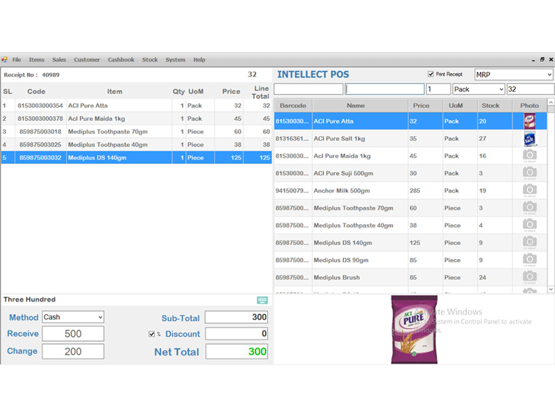The height and width of the screenshot is (416, 555).
Task: Click the Mediplus DS 90gm camera placeholder
Action: click(x=530, y=260)
